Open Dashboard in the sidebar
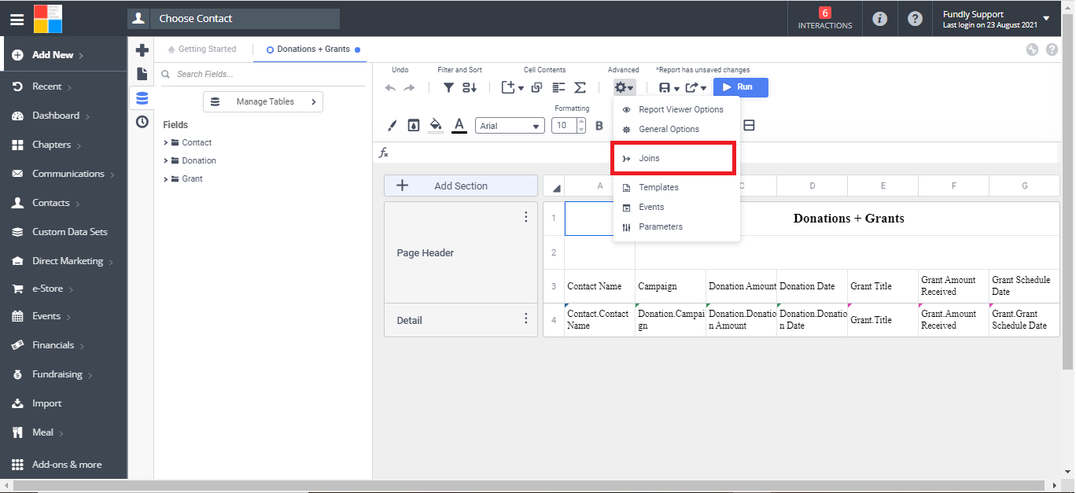The image size is (1076, 493). pos(56,116)
